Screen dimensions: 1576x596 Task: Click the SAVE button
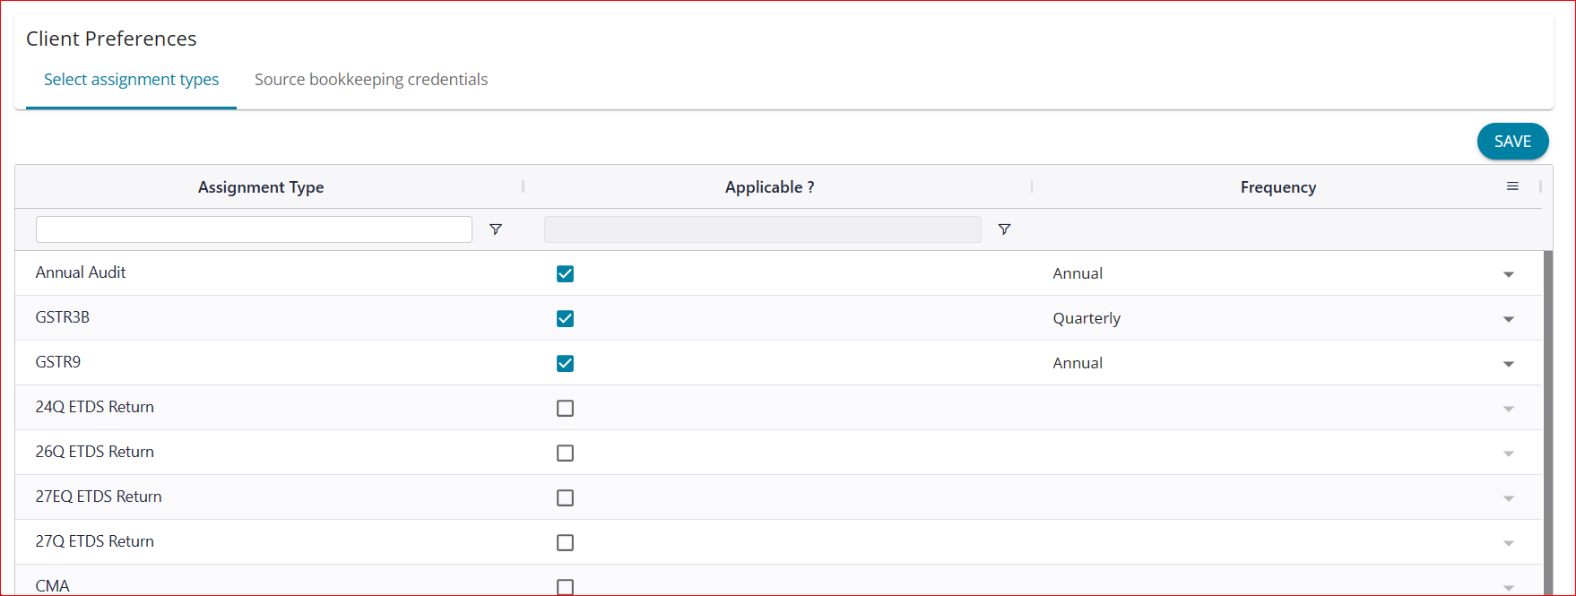coord(1512,142)
